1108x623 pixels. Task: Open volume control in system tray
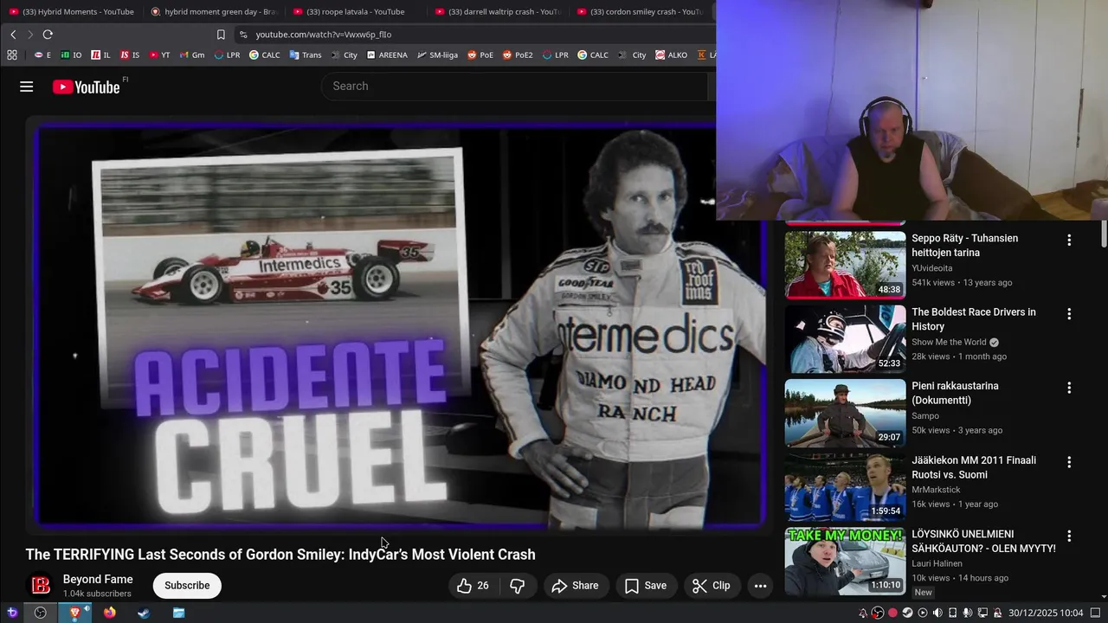937,613
